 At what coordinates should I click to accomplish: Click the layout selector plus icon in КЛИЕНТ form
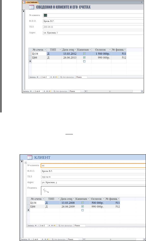(x=25, y=163)
